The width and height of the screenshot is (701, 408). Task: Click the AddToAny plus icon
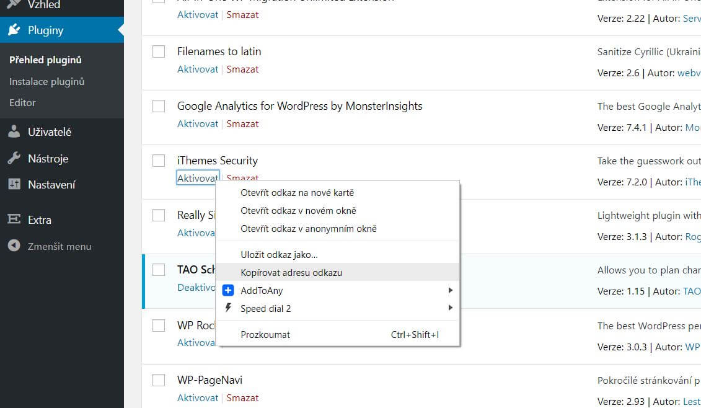tap(228, 290)
